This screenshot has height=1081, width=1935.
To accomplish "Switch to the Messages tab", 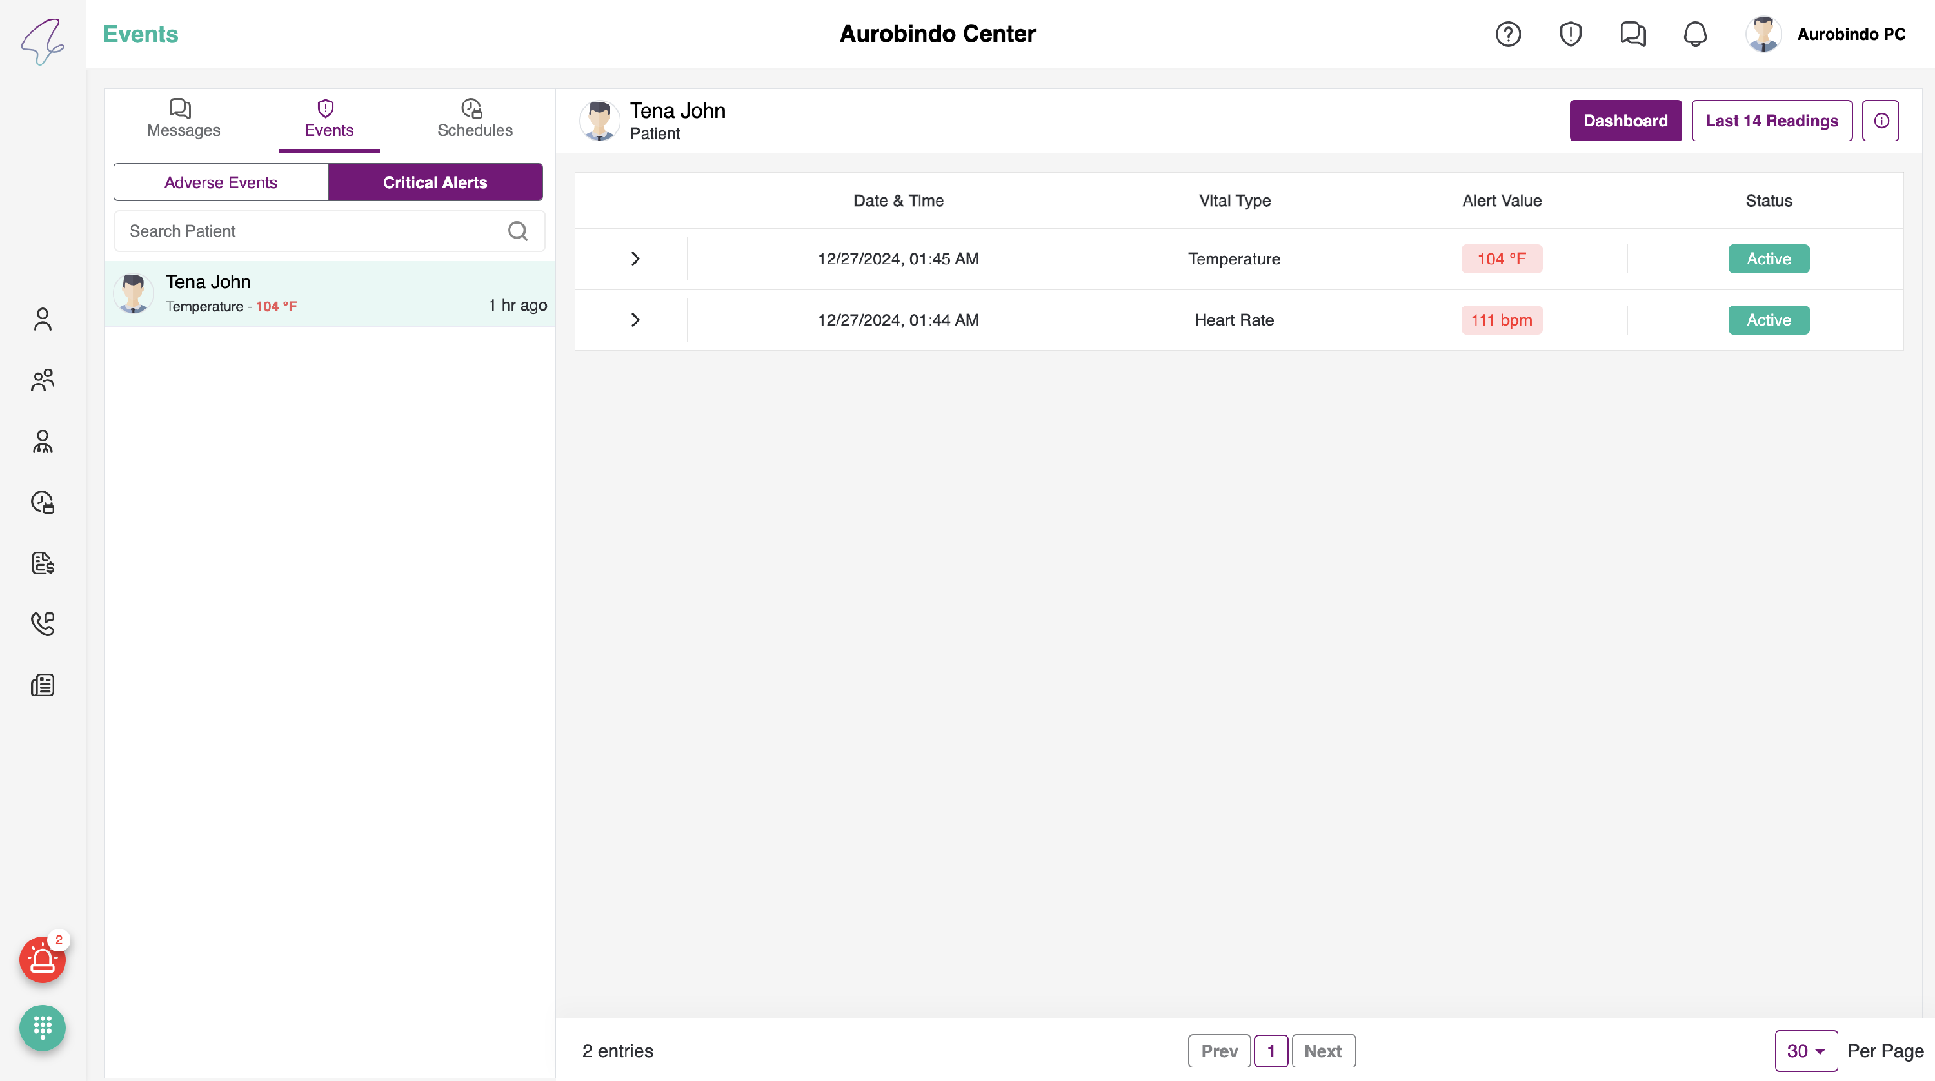I will point(183,119).
